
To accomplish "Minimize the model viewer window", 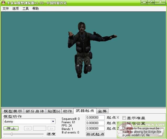I will 144,2.
